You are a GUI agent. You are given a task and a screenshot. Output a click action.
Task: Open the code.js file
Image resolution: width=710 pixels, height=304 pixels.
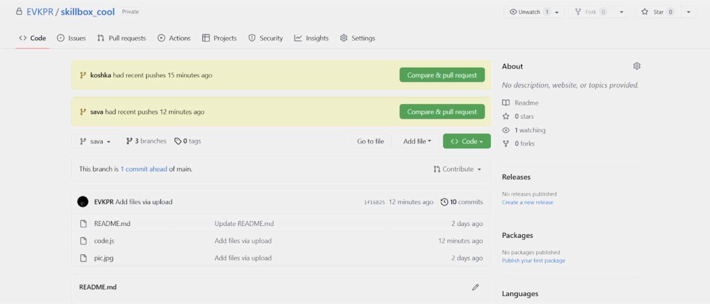point(104,241)
